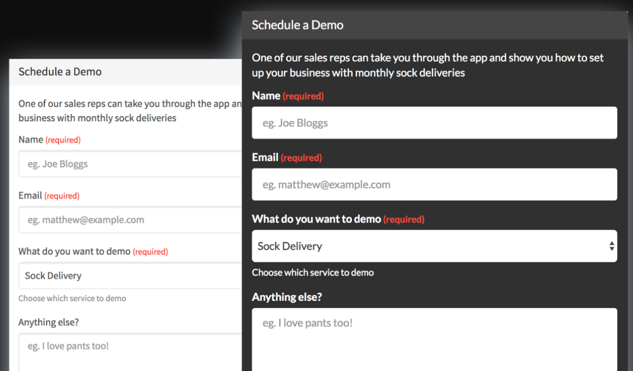Click the Name label in light form

point(31,139)
